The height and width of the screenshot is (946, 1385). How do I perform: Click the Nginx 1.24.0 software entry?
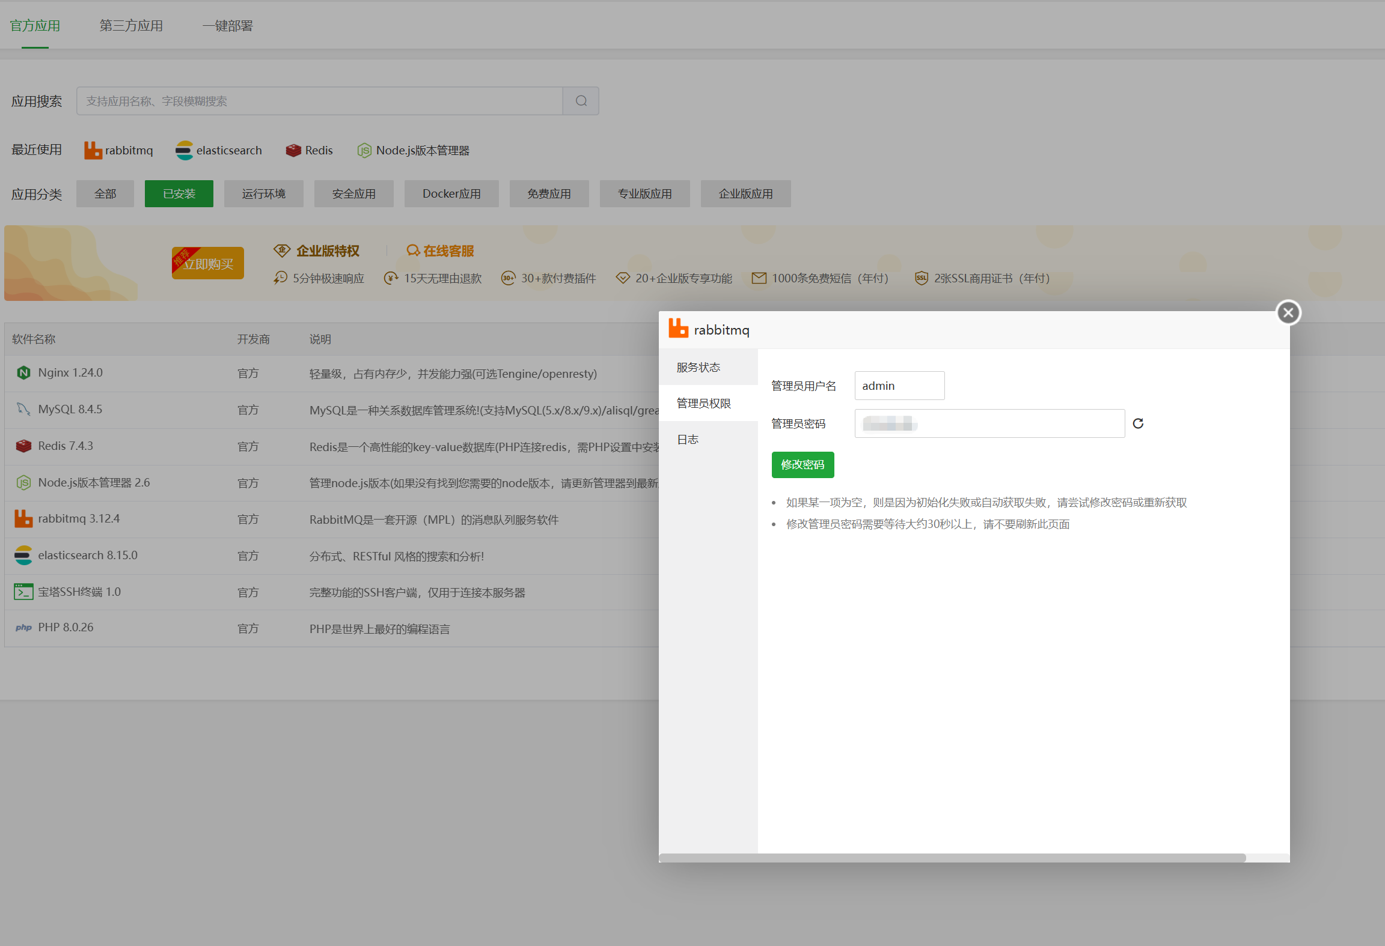pos(70,372)
